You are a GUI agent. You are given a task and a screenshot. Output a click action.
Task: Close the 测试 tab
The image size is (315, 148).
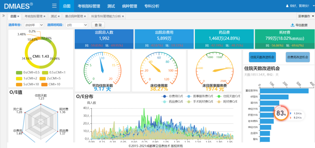click(x=59, y=16)
